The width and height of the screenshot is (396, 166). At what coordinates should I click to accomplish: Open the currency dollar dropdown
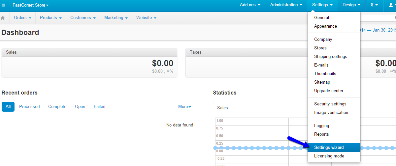[374, 5]
